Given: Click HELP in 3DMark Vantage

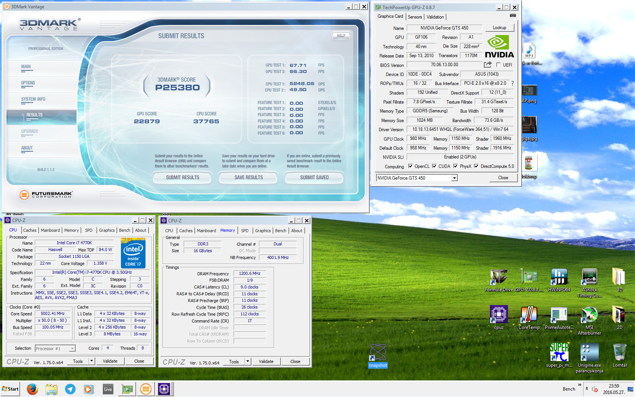Looking at the screenshot, I should [341, 36].
